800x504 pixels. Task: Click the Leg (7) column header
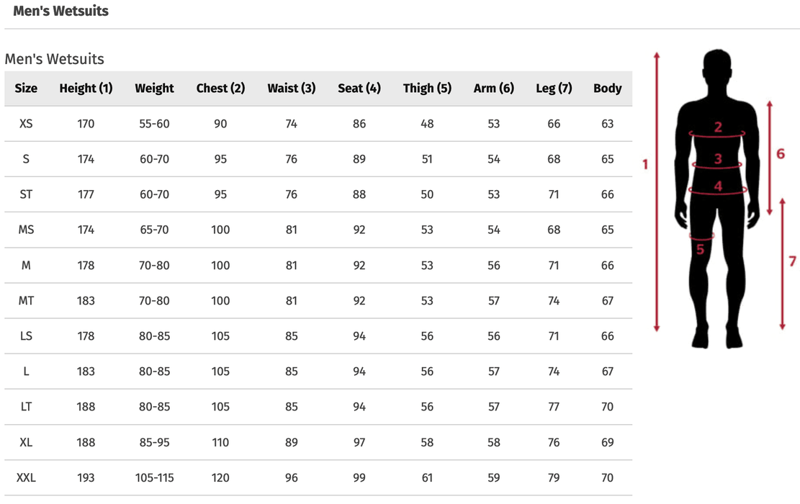(554, 89)
